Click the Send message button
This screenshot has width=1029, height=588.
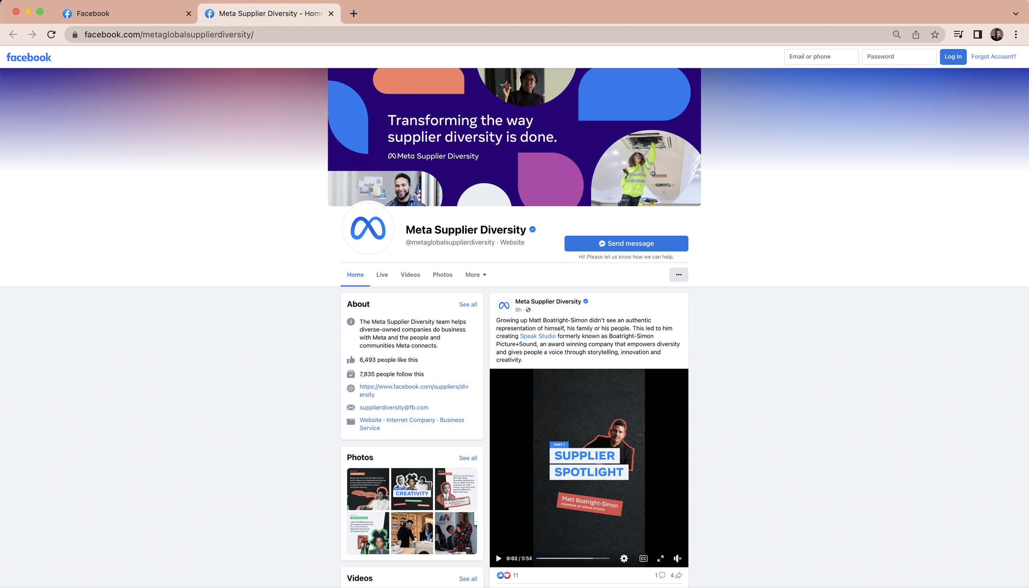626,244
